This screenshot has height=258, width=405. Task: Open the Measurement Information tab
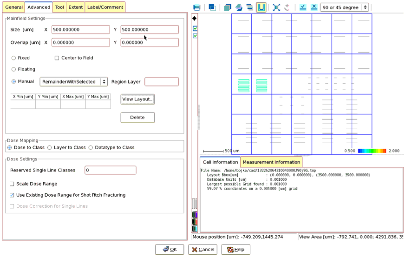click(271, 162)
